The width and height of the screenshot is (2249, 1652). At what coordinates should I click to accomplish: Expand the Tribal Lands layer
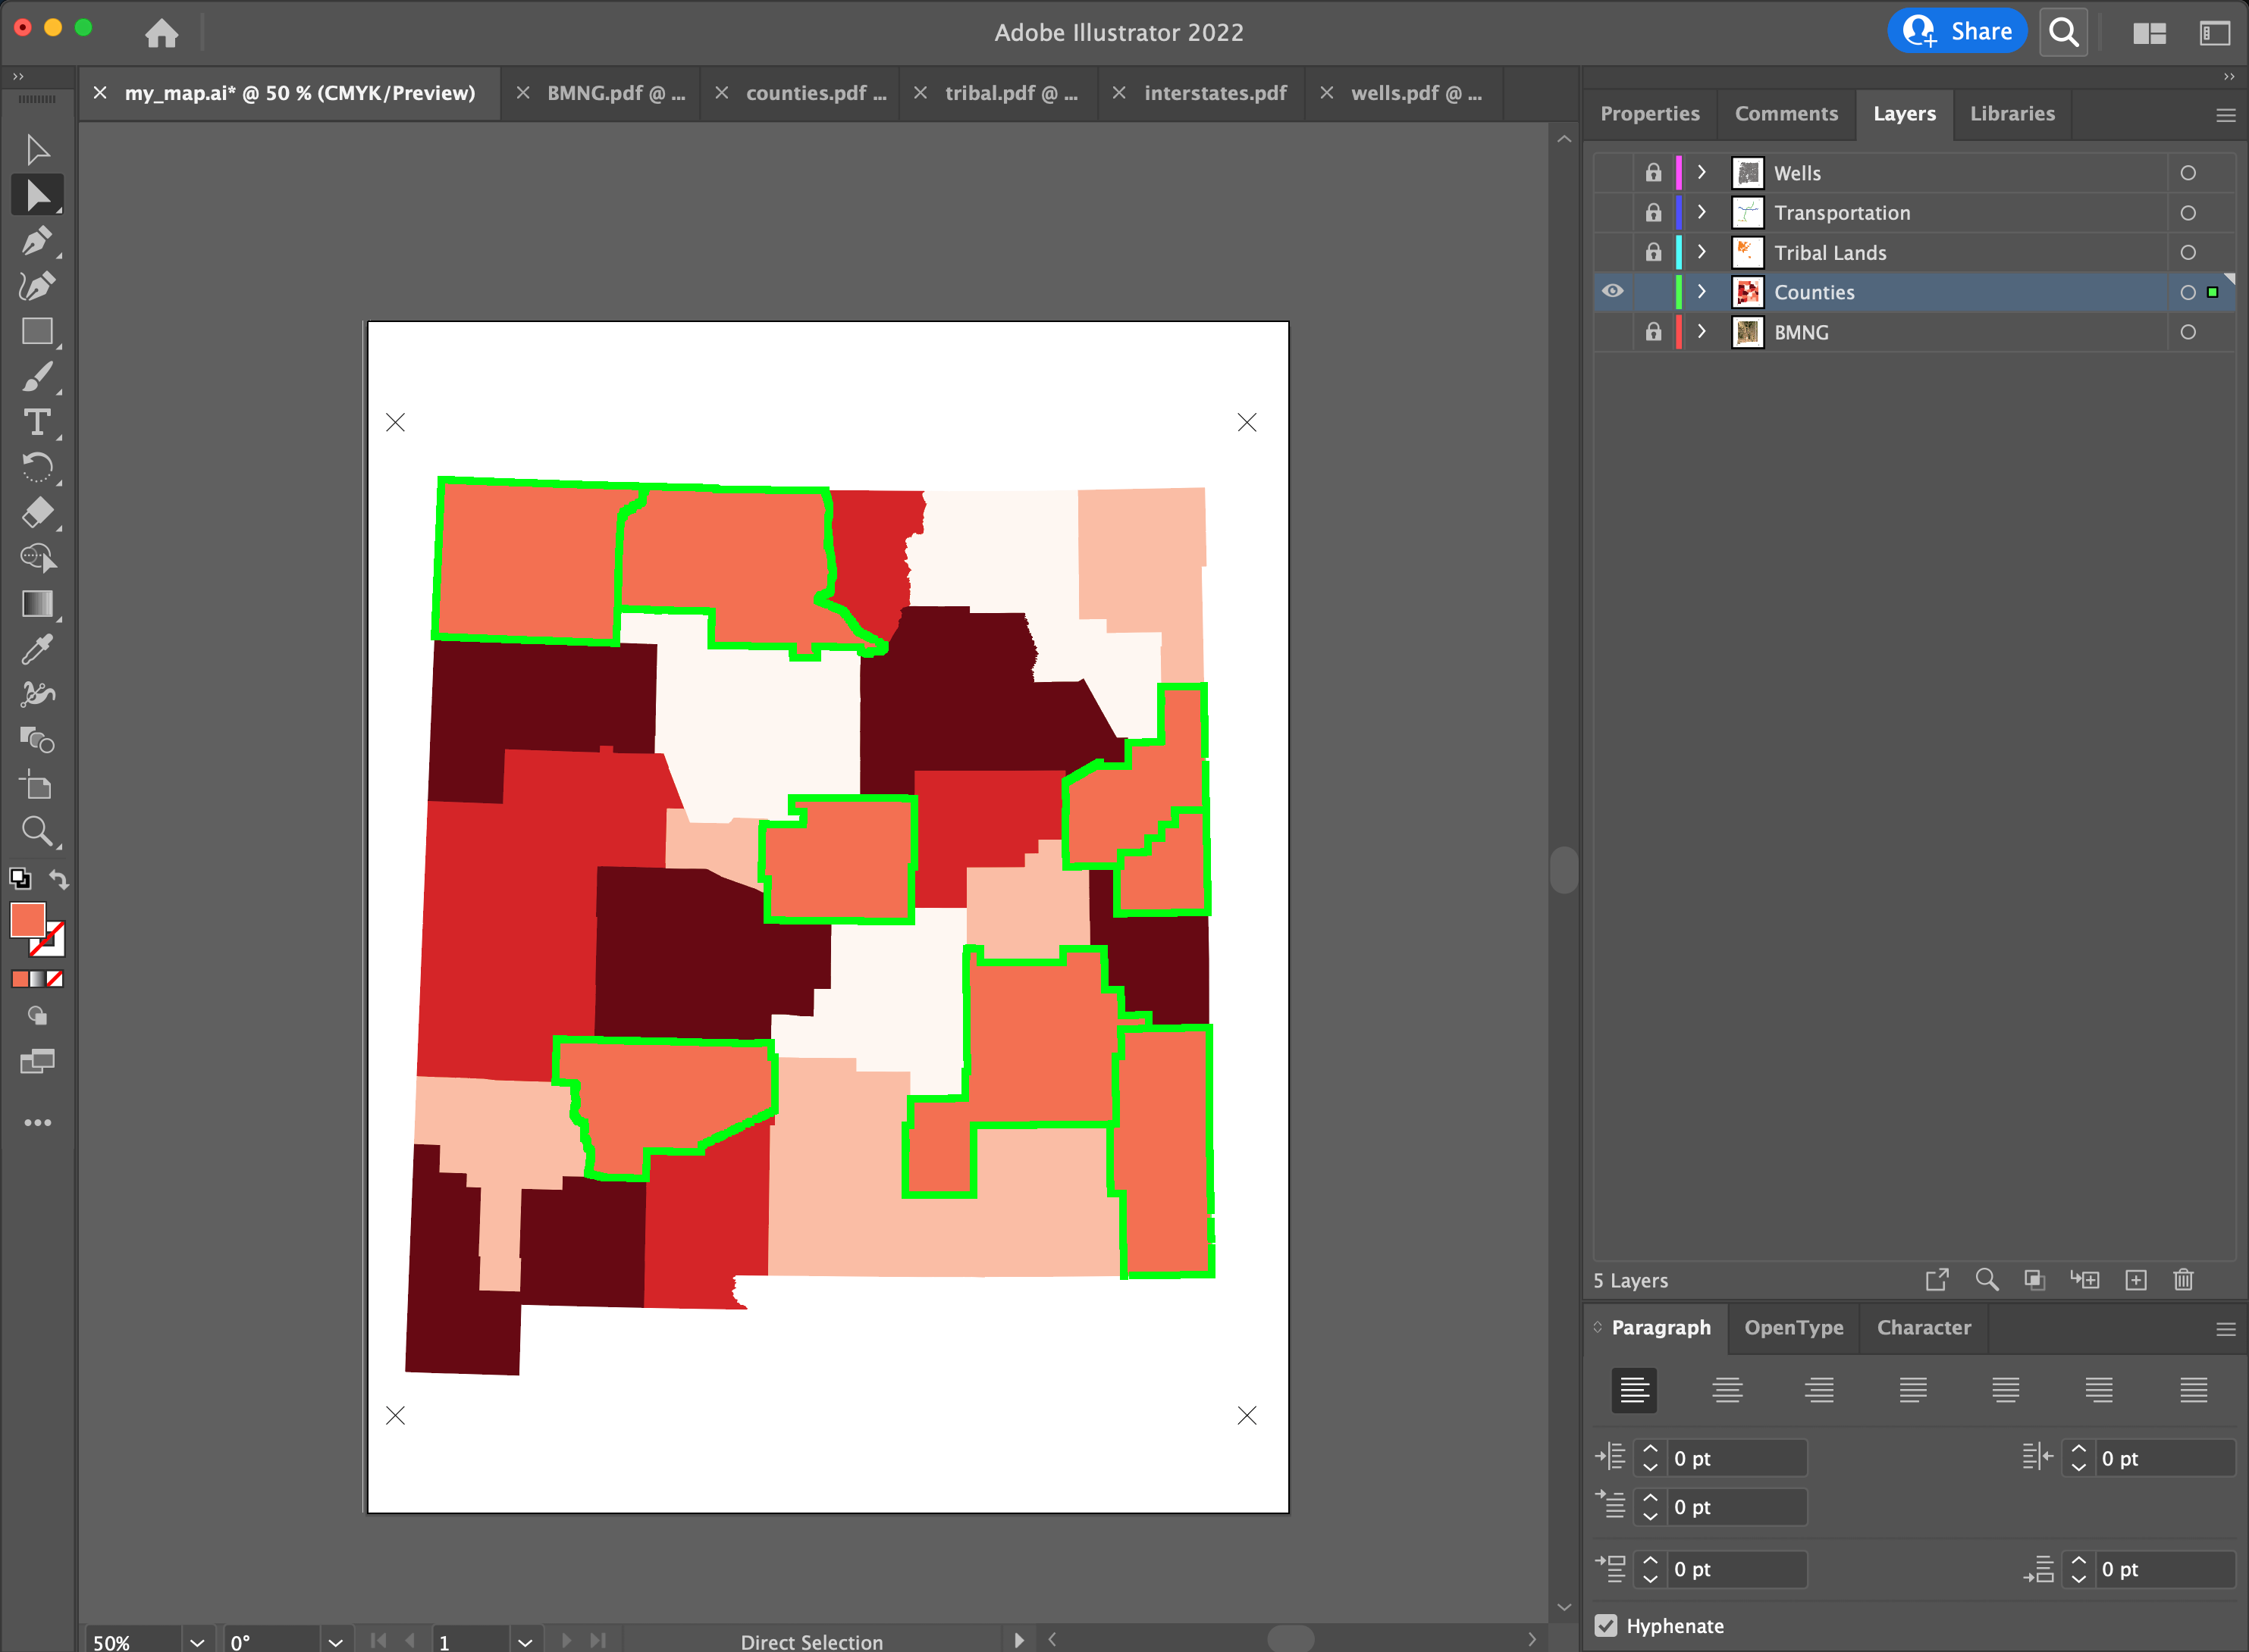coord(1702,252)
